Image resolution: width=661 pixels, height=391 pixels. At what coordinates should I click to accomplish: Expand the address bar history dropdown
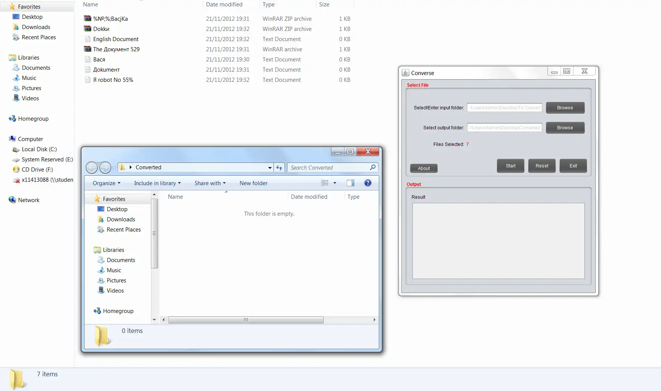click(x=270, y=168)
